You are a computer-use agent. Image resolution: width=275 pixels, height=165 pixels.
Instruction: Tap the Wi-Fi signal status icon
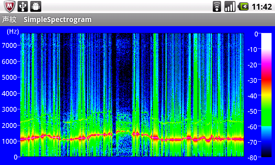tap(217, 7)
